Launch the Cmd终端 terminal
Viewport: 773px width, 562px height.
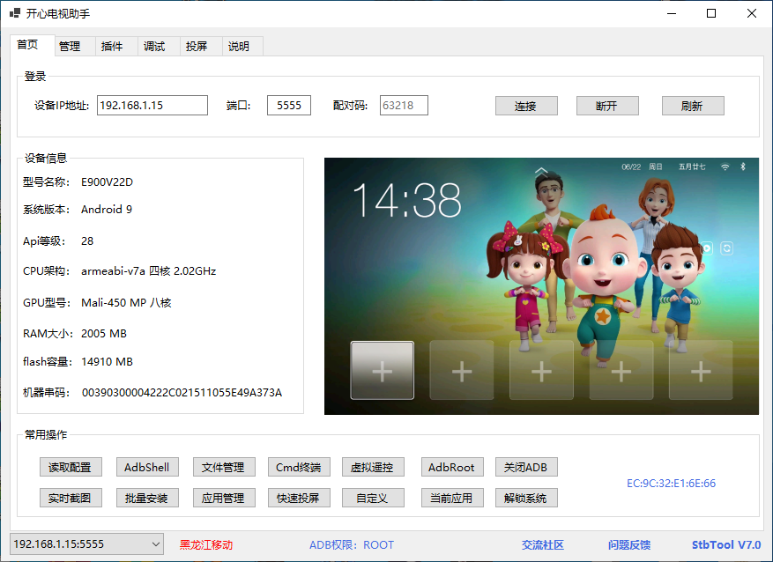[299, 467]
